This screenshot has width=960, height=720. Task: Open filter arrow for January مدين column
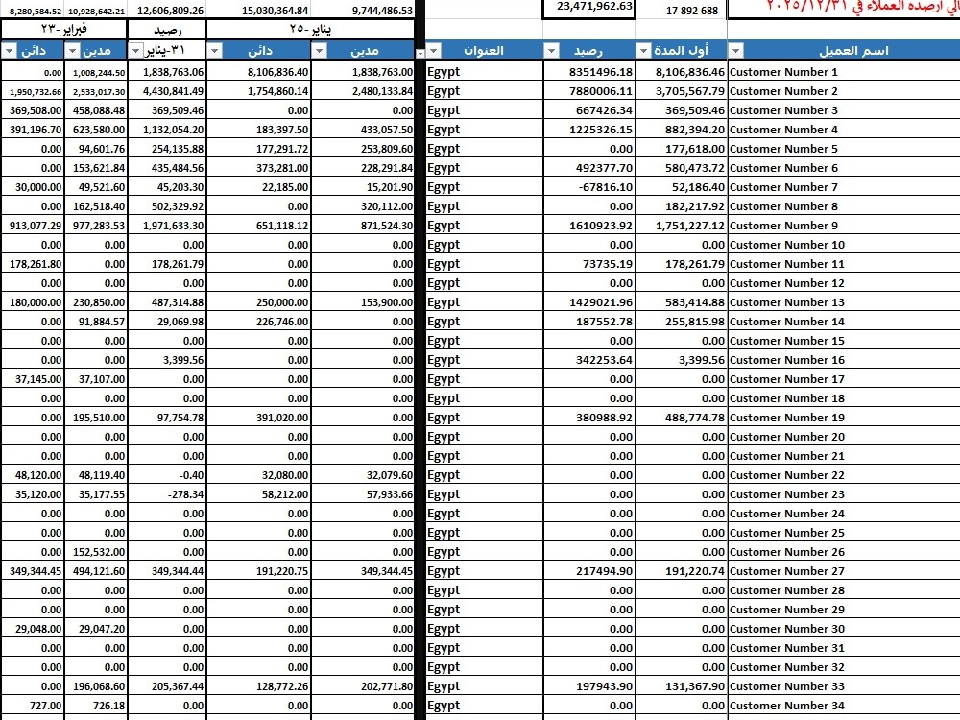(x=319, y=51)
